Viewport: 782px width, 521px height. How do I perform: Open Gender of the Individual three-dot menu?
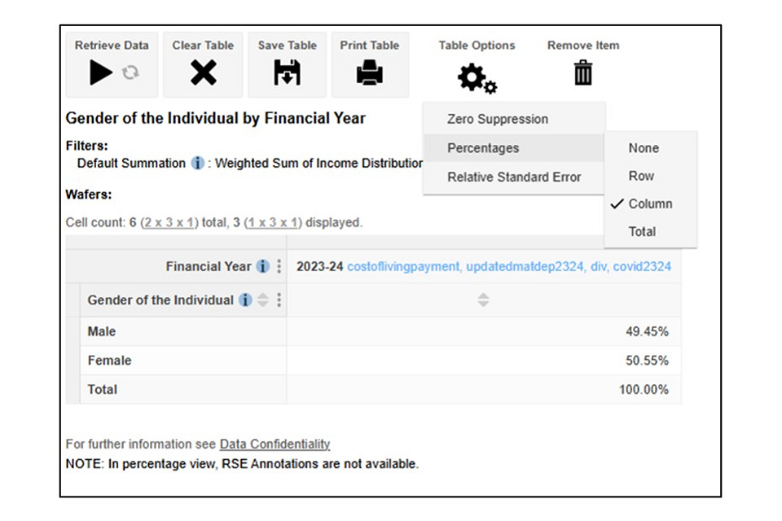coord(279,300)
